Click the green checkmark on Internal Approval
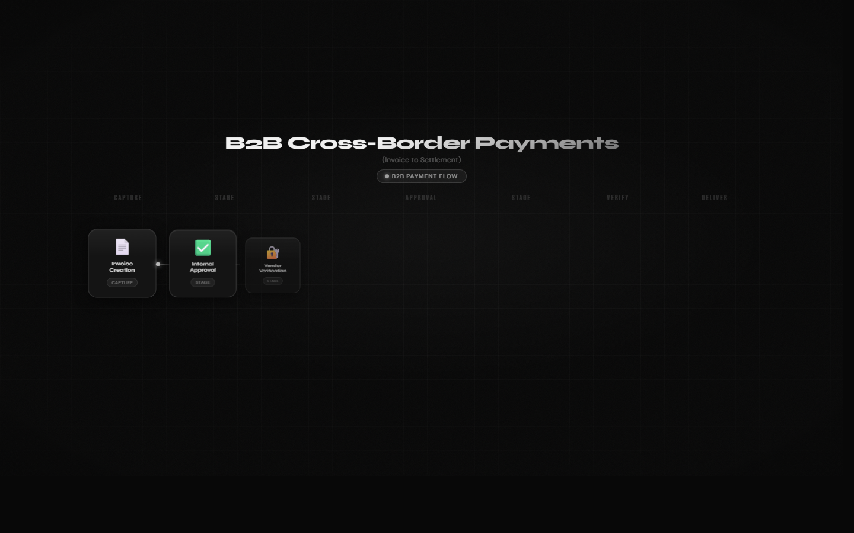Screen dimensions: 854x533 pos(203,248)
